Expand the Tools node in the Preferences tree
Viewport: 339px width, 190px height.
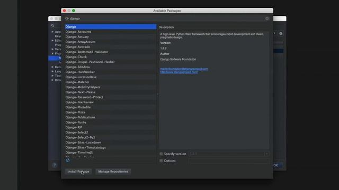[x=52, y=75]
